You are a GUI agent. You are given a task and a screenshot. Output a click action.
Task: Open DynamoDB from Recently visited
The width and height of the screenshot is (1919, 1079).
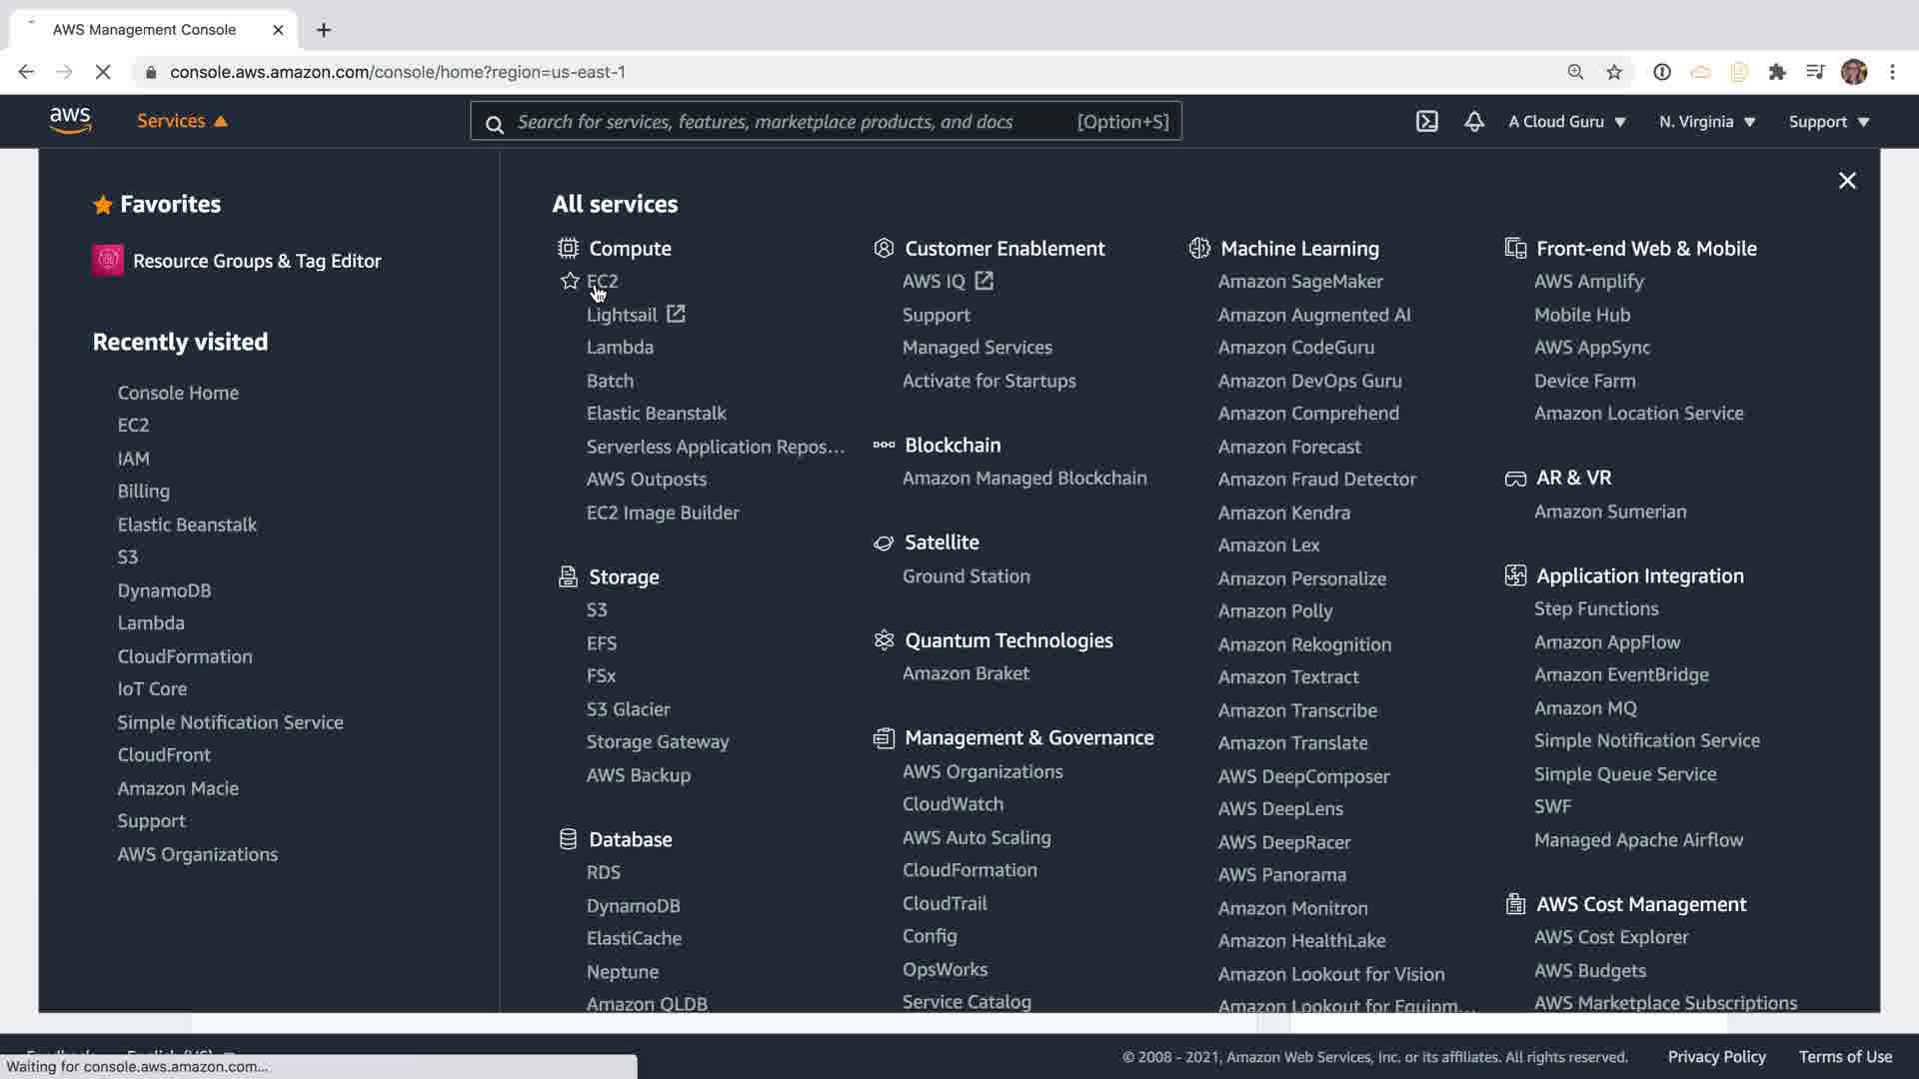(164, 589)
